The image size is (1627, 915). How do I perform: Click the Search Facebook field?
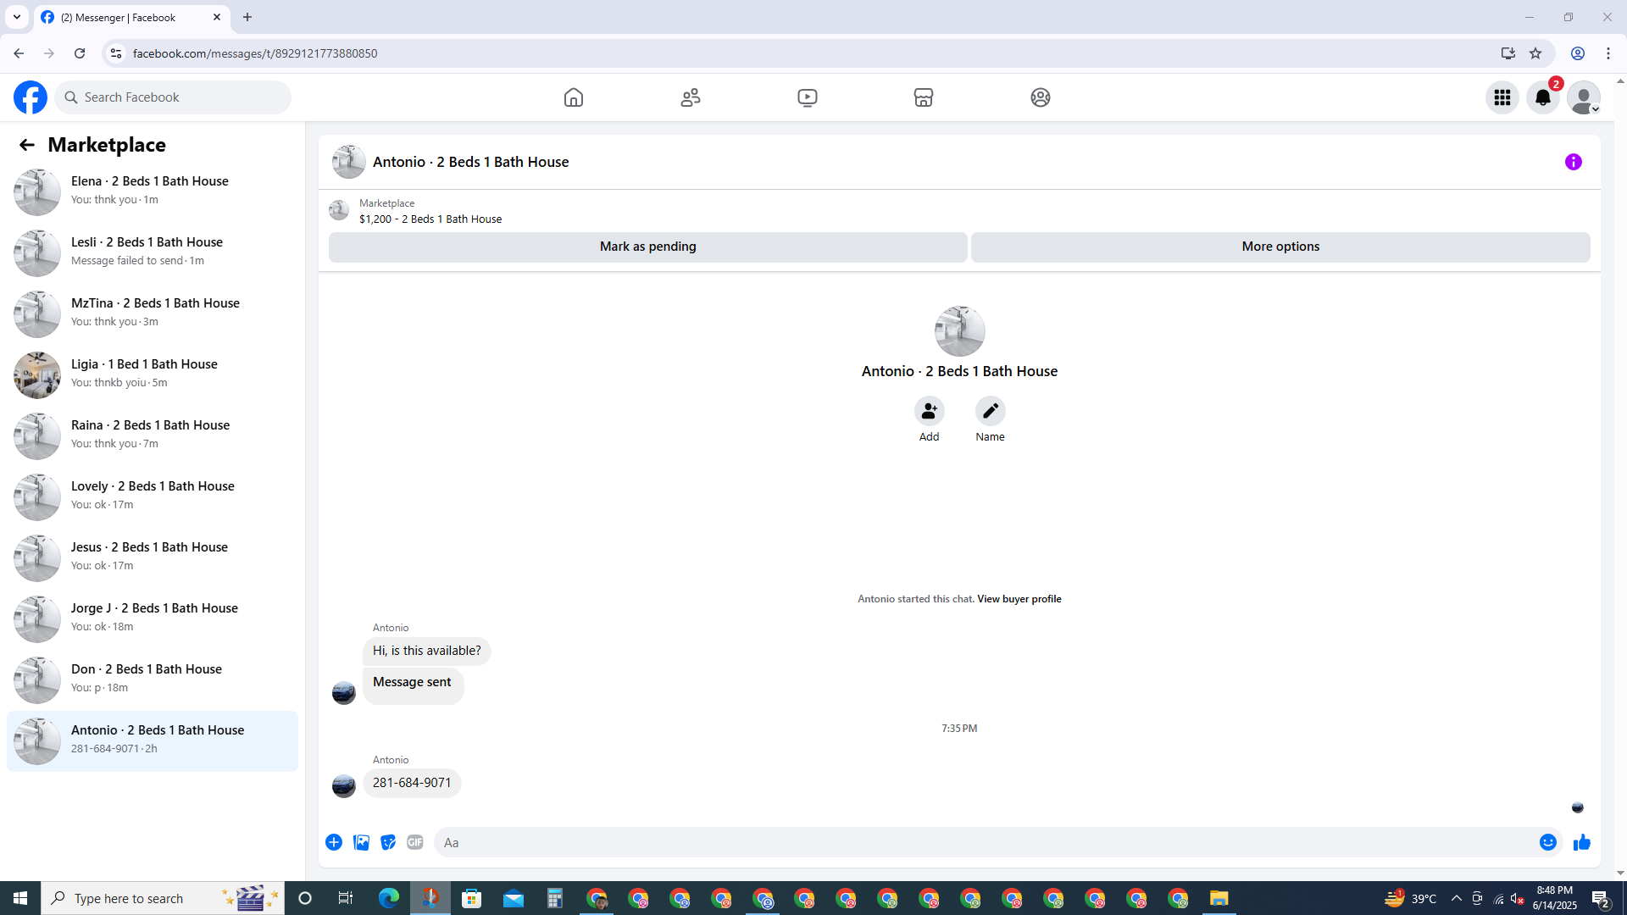click(x=173, y=97)
